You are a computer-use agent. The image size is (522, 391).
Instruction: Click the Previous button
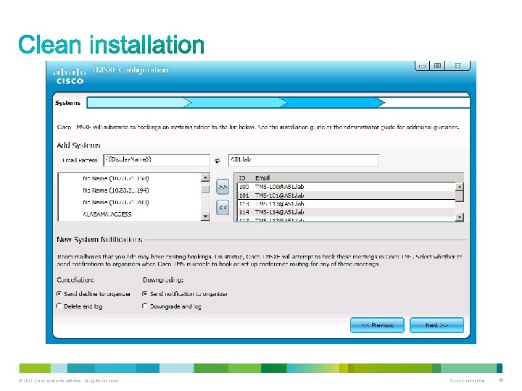pos(377,325)
